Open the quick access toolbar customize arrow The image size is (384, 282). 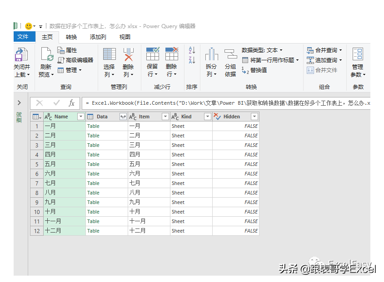pos(40,26)
